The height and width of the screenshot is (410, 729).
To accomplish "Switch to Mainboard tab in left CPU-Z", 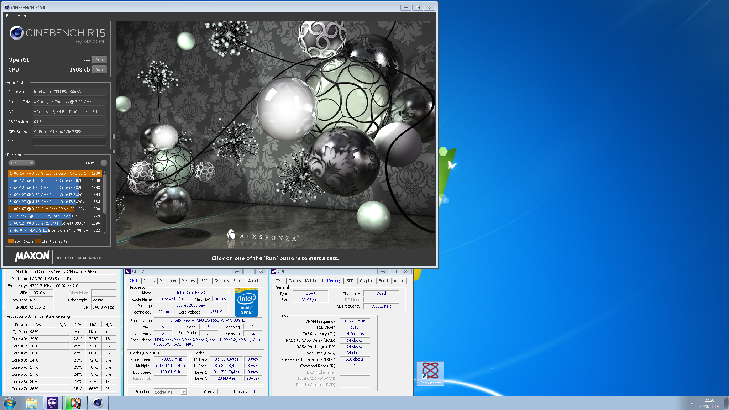I will 168,281.
